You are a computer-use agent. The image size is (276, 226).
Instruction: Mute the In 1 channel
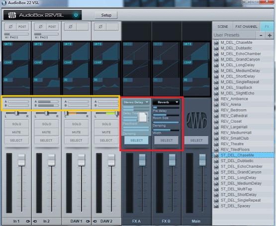[x=16, y=132]
